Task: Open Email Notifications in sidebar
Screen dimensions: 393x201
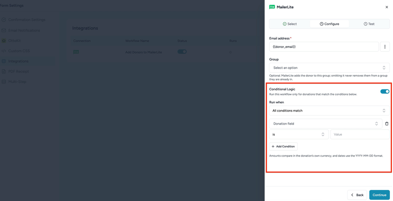Action: 24,30
